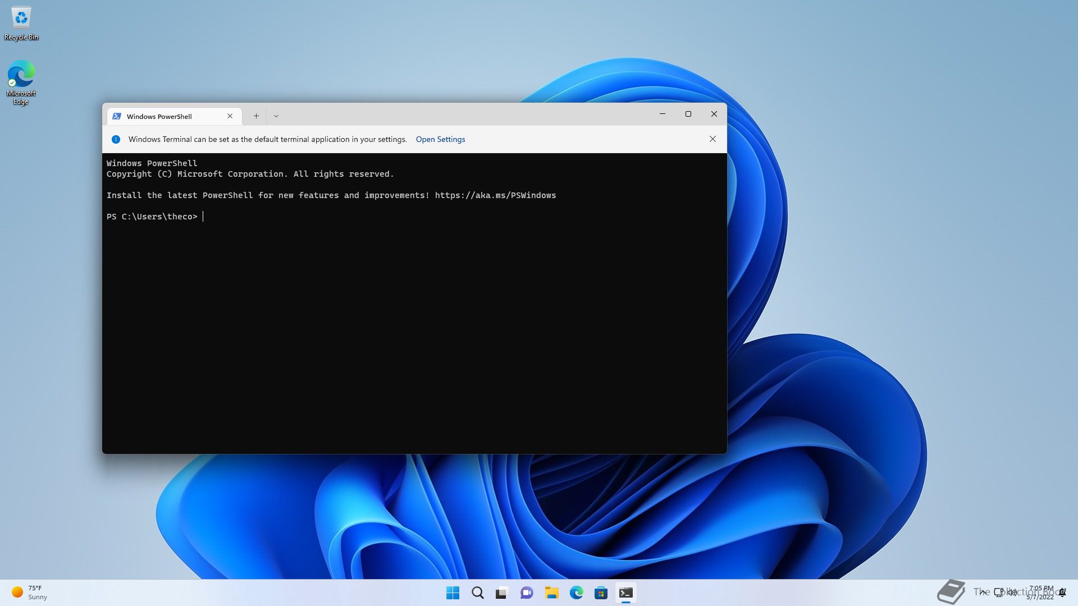Dismiss the default terminal info bar
Viewport: 1078px width, 606px height.
712,139
